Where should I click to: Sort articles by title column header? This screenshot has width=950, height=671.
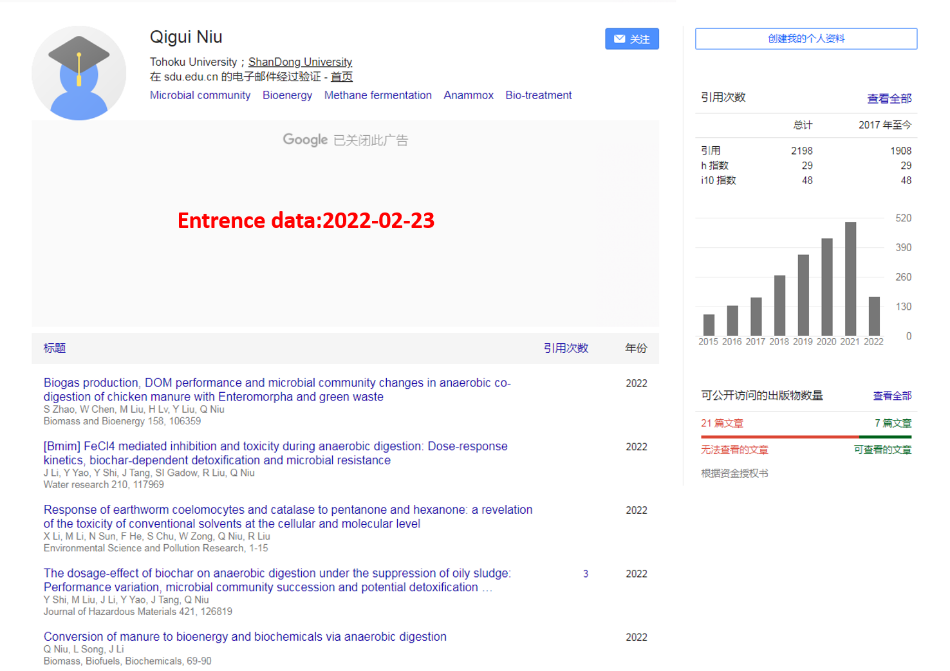[x=55, y=348]
